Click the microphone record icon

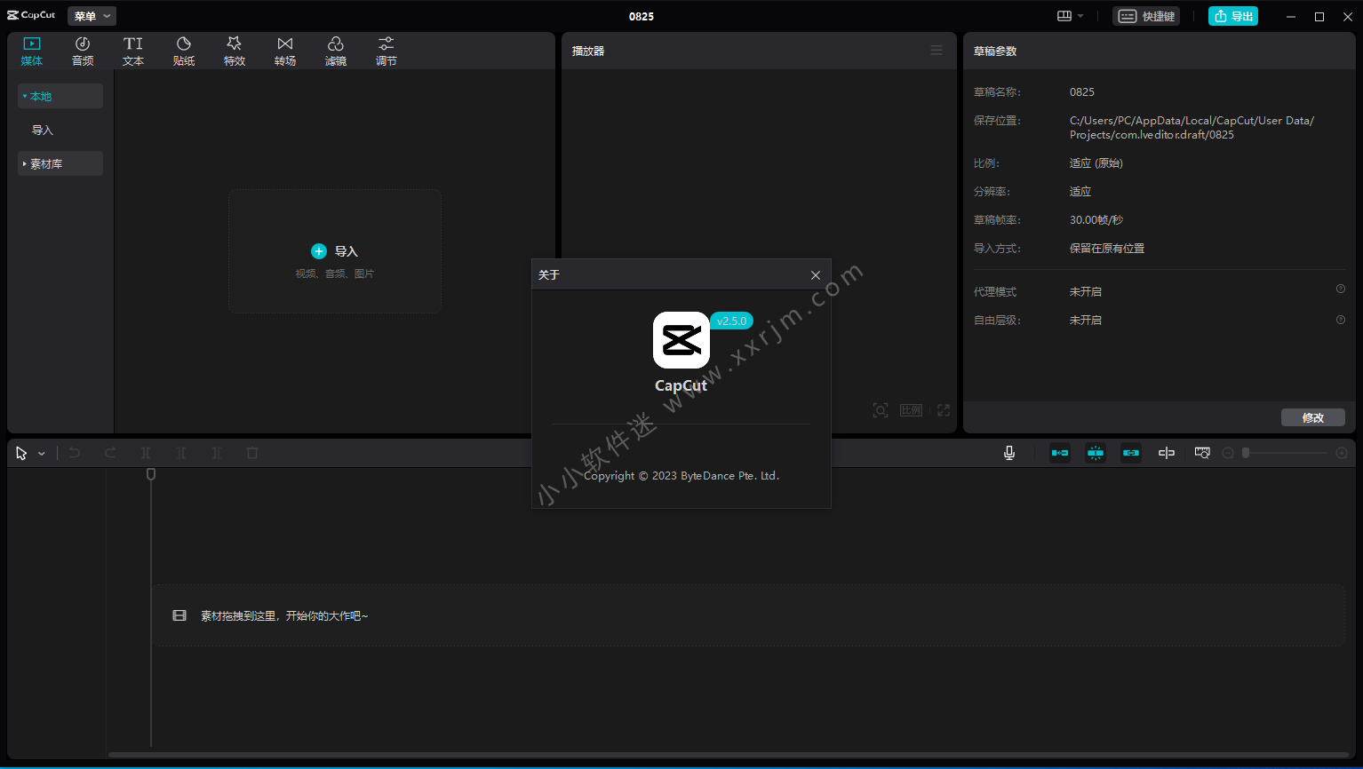coord(1009,453)
